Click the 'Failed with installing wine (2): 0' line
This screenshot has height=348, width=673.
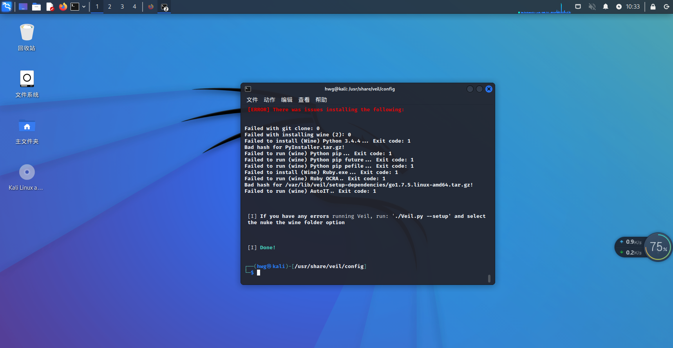click(298, 135)
